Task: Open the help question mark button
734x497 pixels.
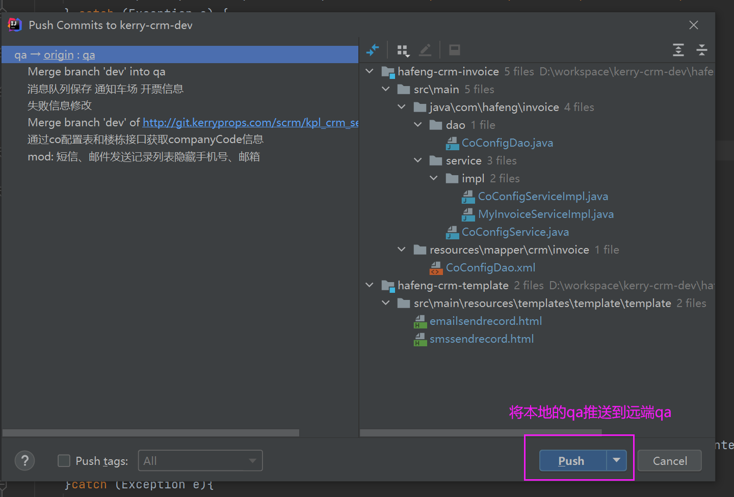Action: click(x=25, y=461)
